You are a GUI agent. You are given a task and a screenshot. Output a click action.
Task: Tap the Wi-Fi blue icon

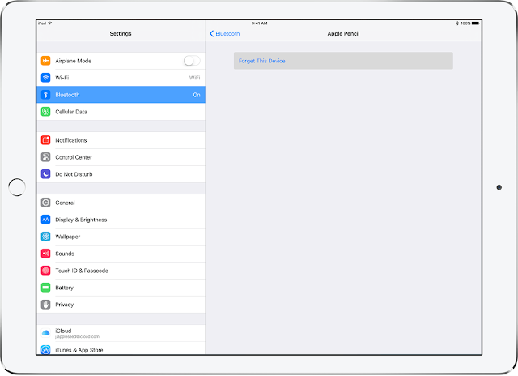point(45,78)
